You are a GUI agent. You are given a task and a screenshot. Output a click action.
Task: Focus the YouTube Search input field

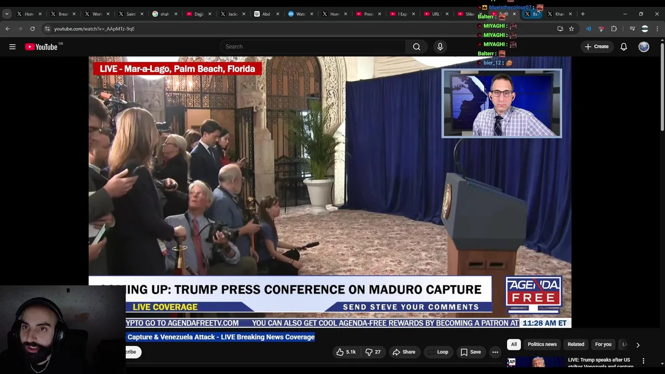click(x=313, y=47)
